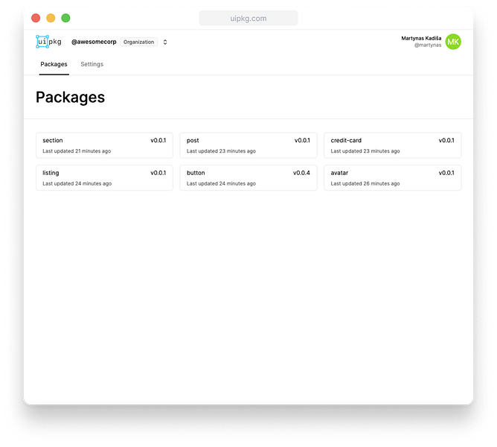
Task: Click the Martynas Kadiša user name
Action: 421,38
